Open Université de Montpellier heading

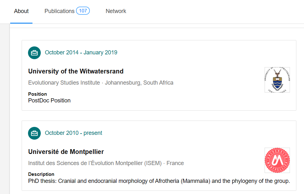[66, 152]
